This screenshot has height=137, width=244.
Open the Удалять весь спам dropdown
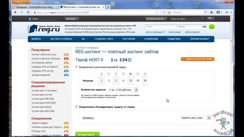(x=196, y=118)
